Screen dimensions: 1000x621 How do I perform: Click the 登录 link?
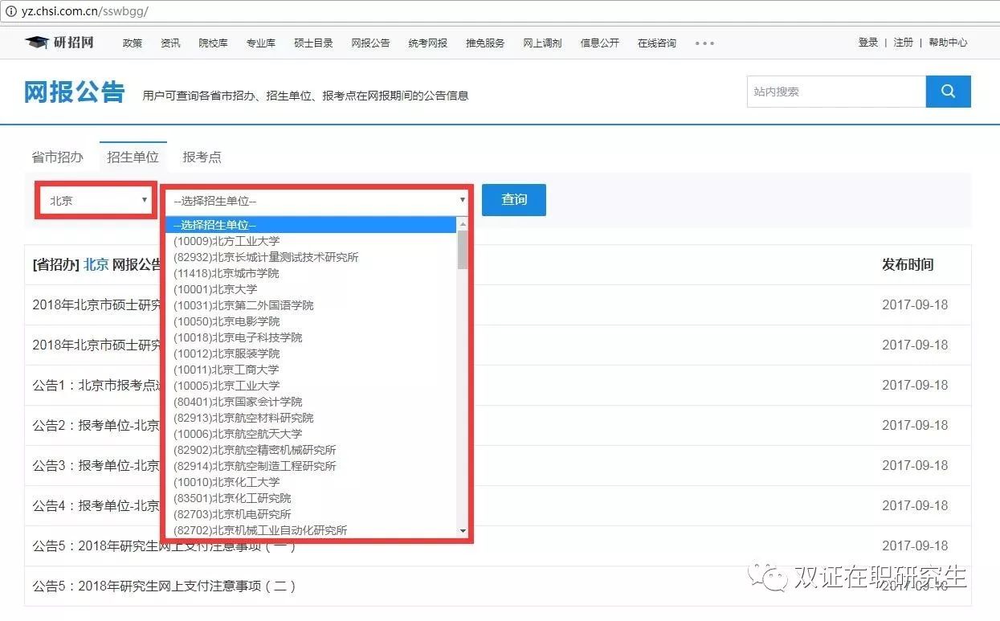click(867, 43)
